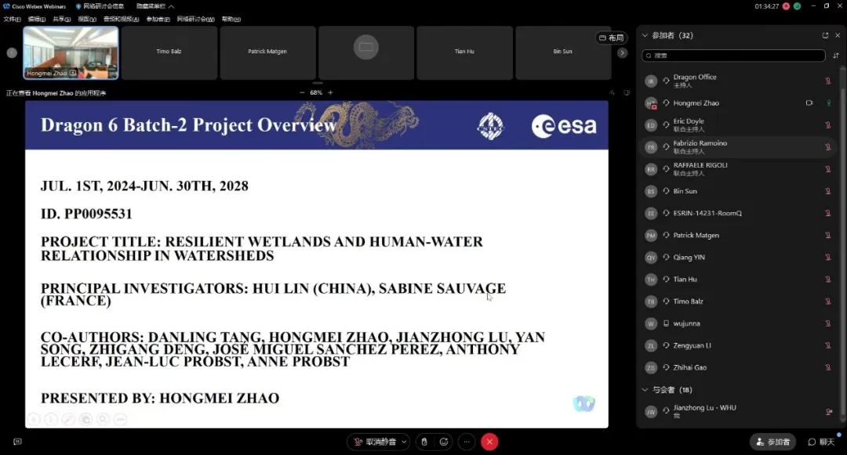This screenshot has width=847, height=455.
Task: Open the reactions emoji button
Action: (x=444, y=442)
